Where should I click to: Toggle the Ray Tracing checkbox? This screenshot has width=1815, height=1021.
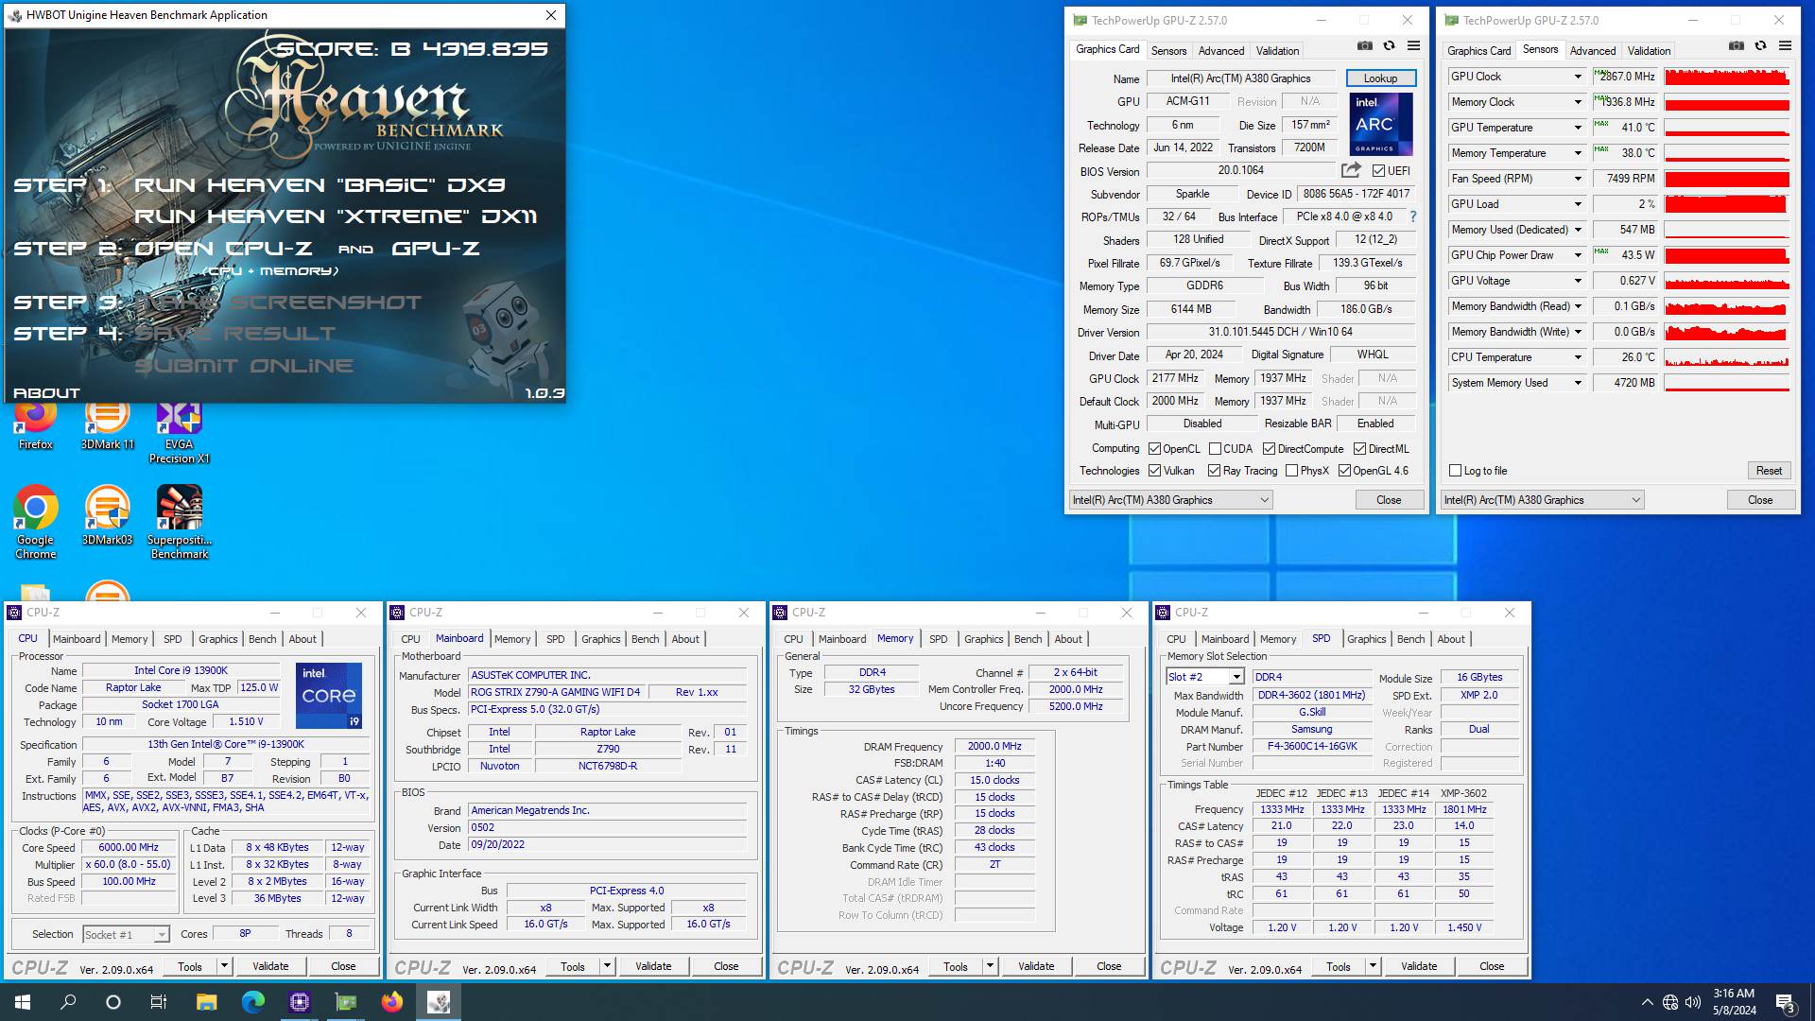1214,471
